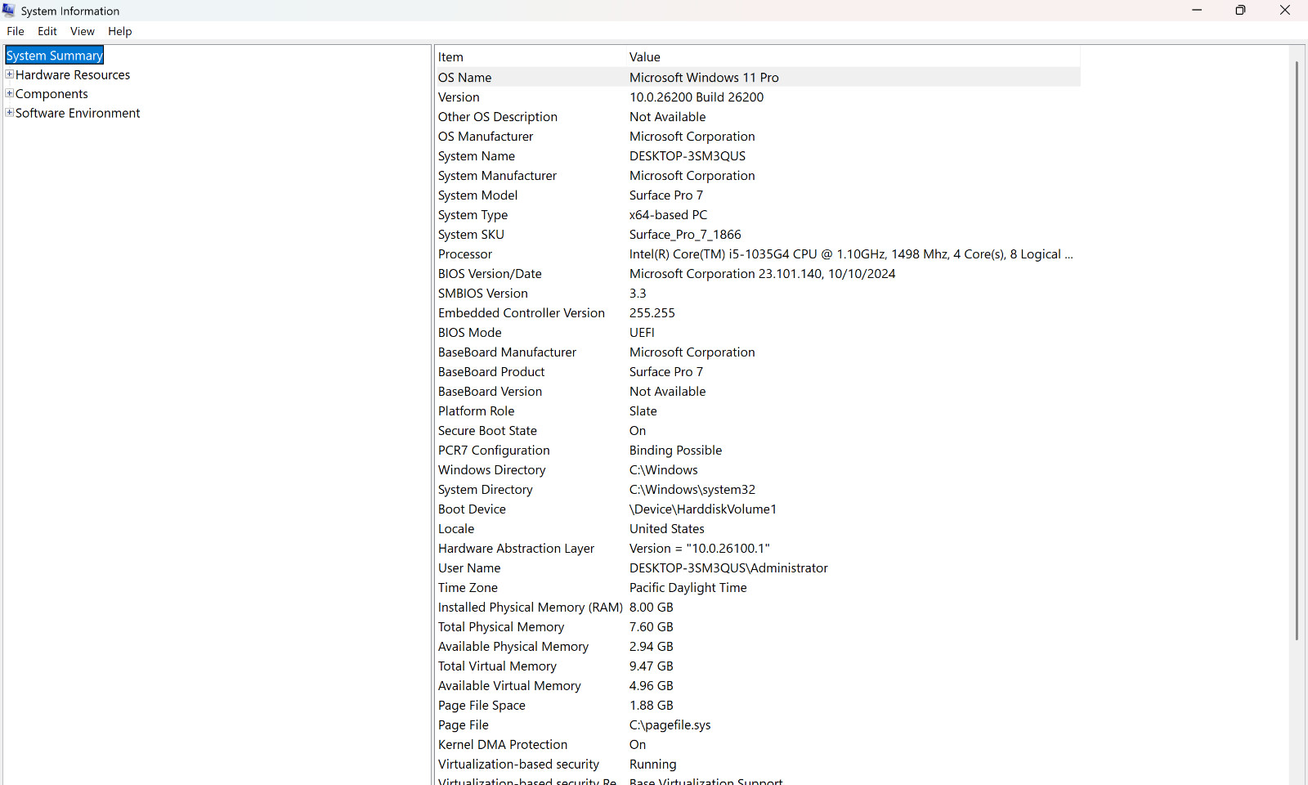
Task: Click the value 10.0.26200 Build 26200
Action: pyautogui.click(x=697, y=97)
